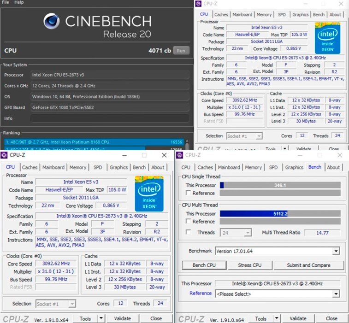Click Close button at bottom of Bench CPU-Z
This screenshot has height=323, width=349.
(331, 318)
